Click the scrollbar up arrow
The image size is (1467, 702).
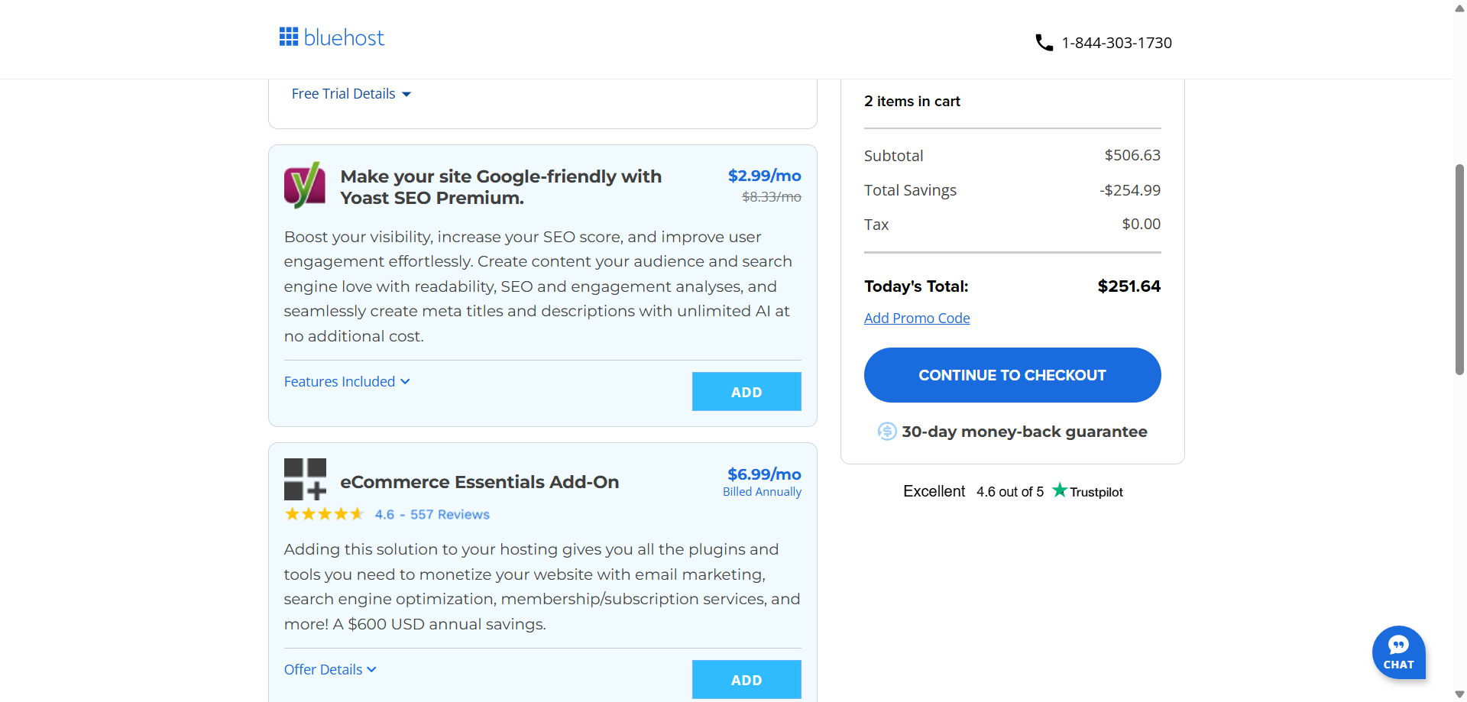[x=1459, y=8]
